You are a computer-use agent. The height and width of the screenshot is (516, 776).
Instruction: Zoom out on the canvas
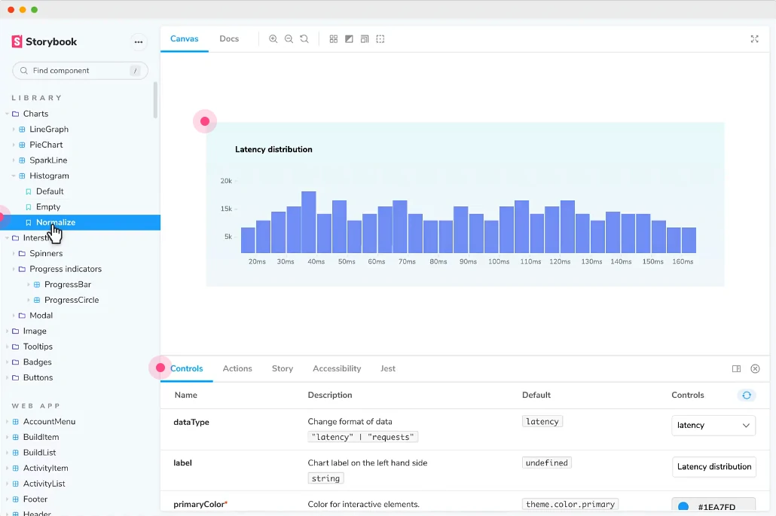[x=289, y=39]
